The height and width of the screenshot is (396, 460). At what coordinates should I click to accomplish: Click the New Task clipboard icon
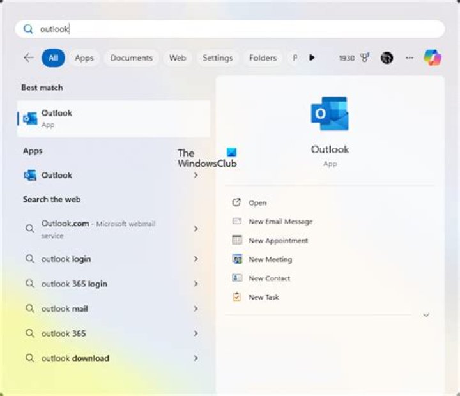[x=237, y=297]
